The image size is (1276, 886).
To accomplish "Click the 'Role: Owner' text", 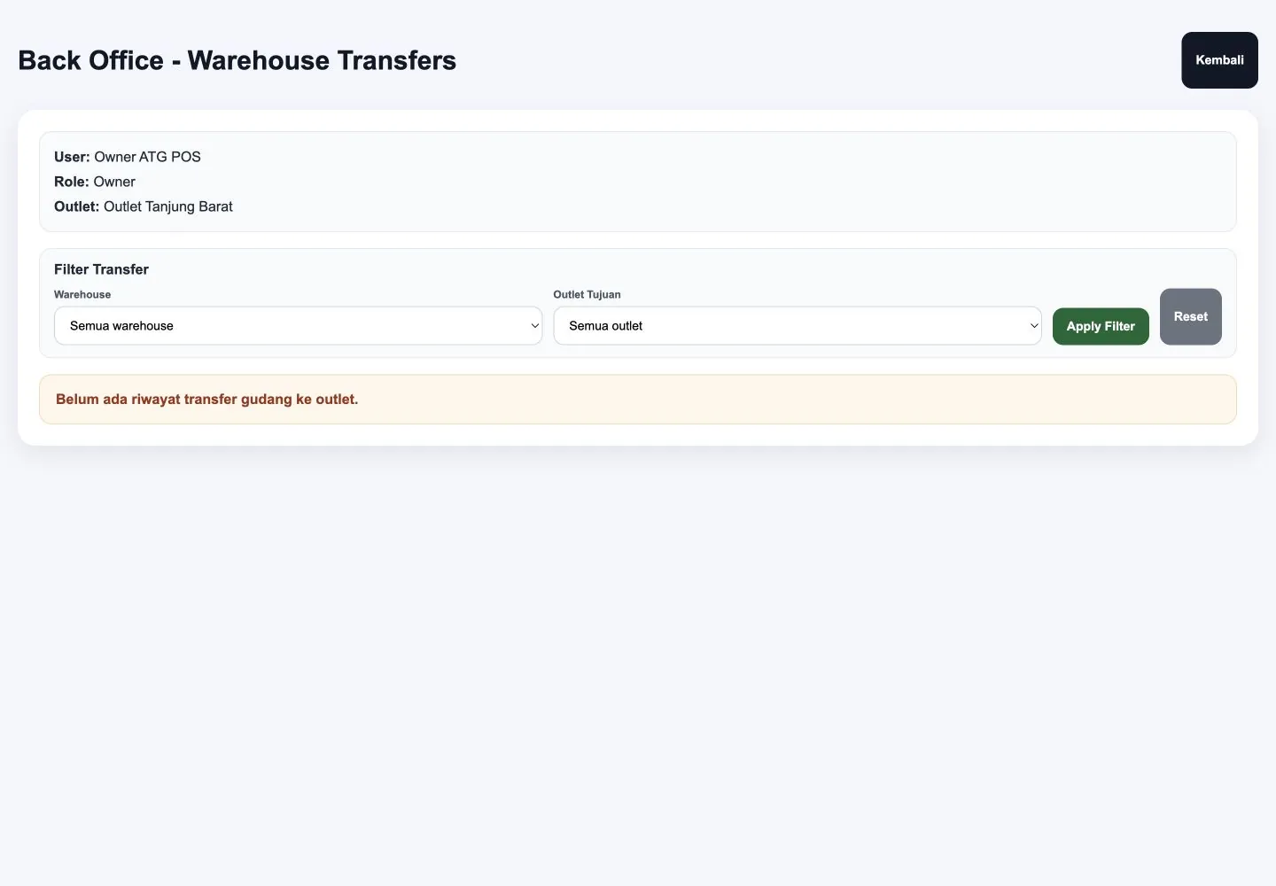I will click(95, 182).
